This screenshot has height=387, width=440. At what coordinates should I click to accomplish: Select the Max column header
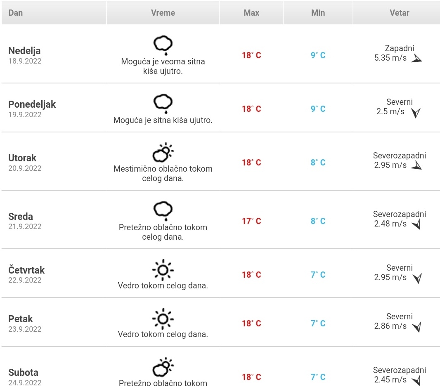[x=251, y=13]
